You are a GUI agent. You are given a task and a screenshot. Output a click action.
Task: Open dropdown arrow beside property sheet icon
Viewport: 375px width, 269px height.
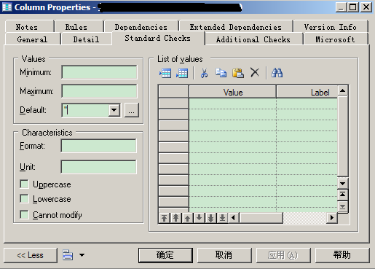point(82,255)
